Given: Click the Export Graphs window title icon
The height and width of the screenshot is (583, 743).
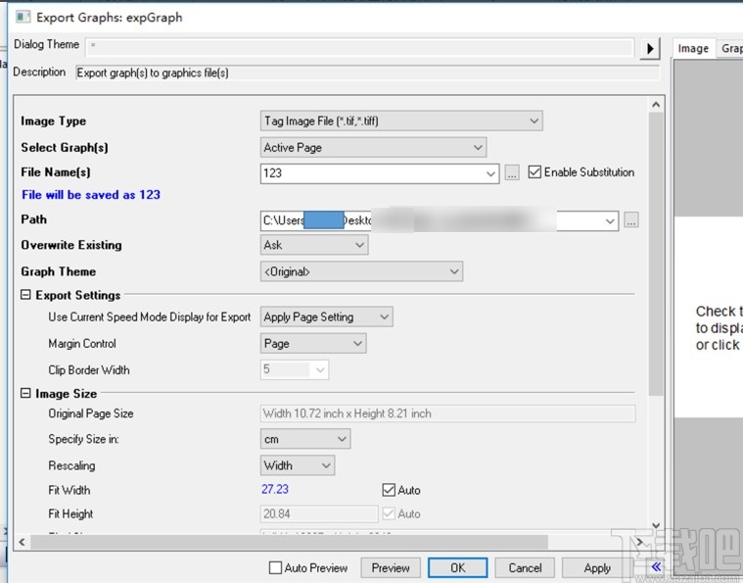Looking at the screenshot, I should point(23,17).
